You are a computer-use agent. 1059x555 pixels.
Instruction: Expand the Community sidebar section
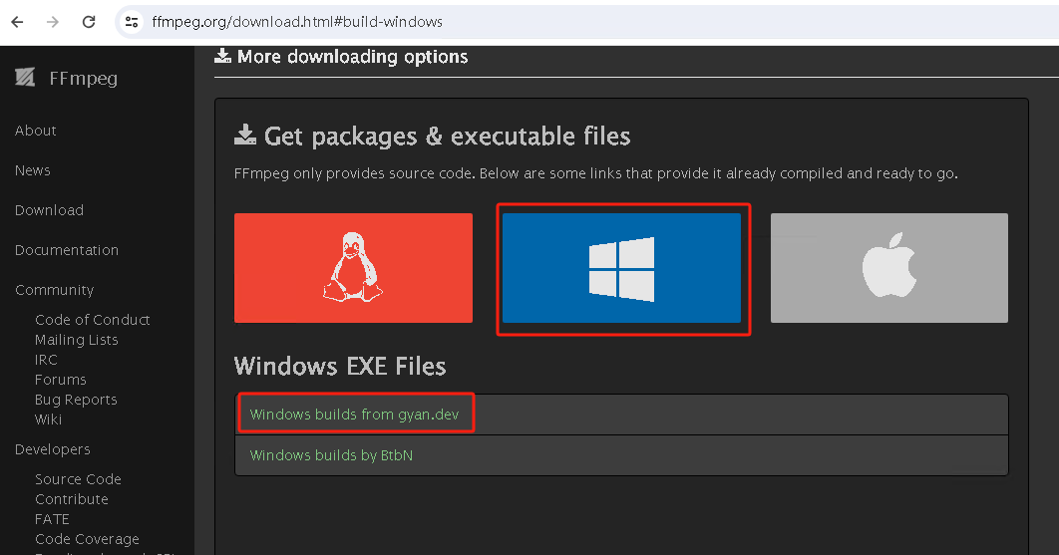[x=54, y=290]
